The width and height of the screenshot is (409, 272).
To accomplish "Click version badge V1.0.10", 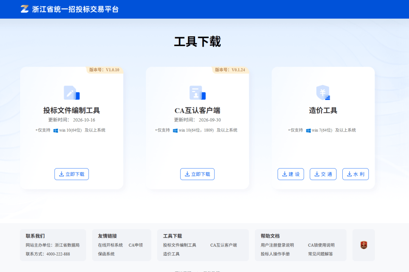I will point(105,70).
